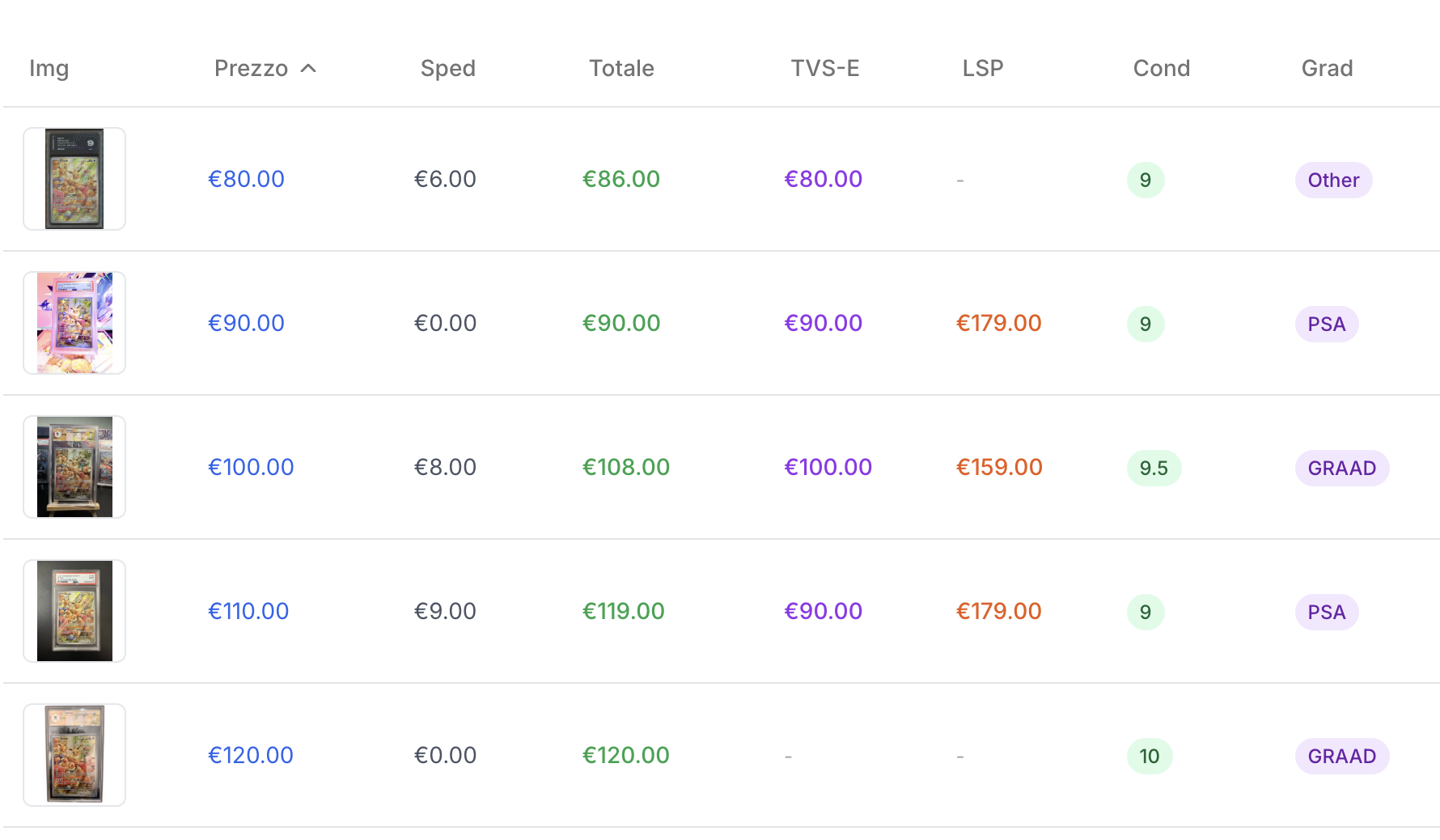Open the €80.00 listing card thumbnail

pos(74,179)
